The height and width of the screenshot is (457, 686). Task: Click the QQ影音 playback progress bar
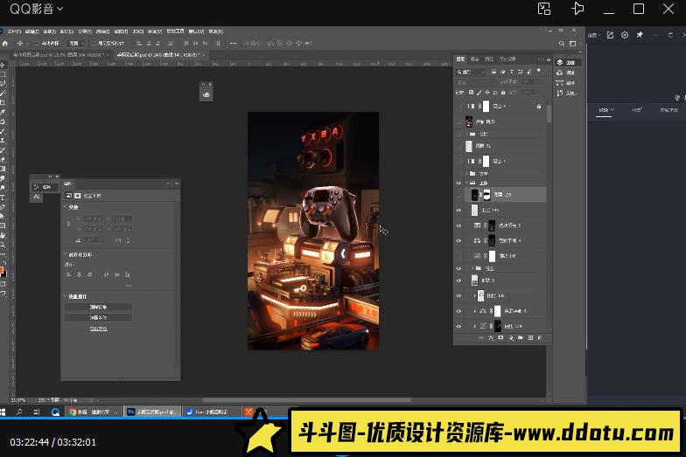point(343,419)
